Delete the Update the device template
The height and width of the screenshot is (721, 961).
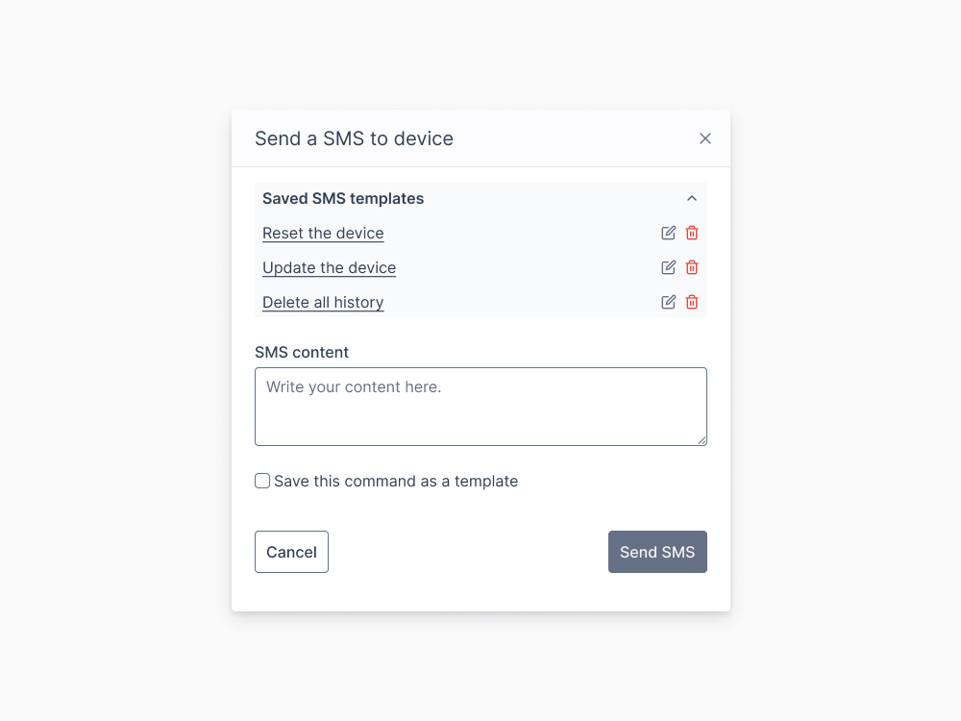coord(692,267)
